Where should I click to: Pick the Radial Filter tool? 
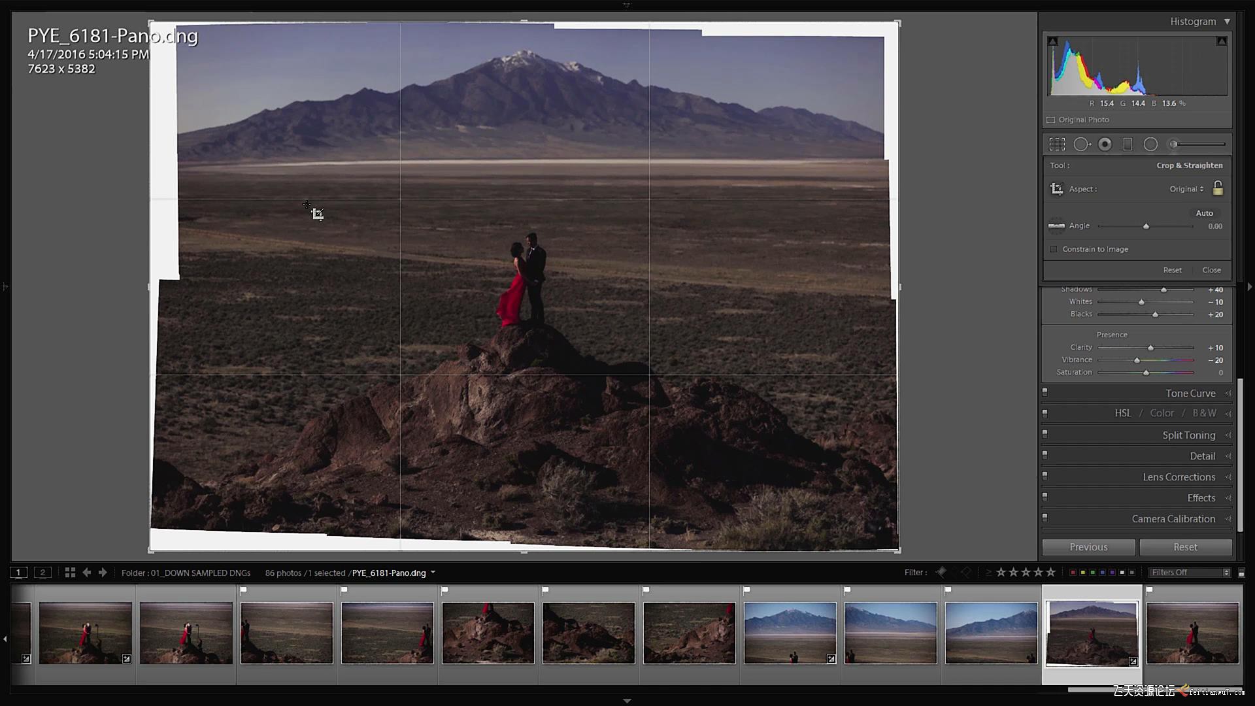1150,144
